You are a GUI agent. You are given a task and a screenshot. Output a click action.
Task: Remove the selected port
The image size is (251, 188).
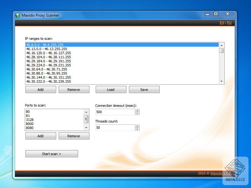click(x=74, y=136)
